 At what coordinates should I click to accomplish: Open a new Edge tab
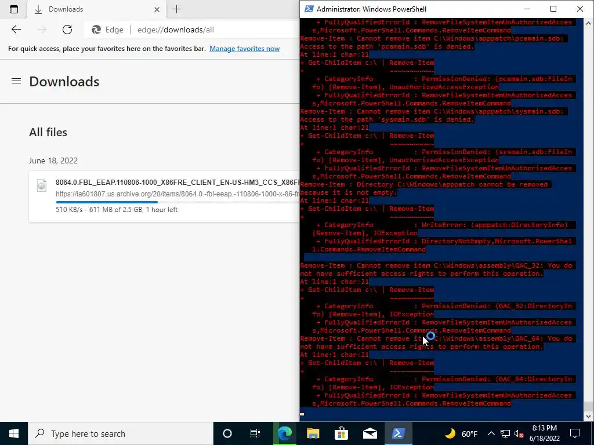[x=176, y=9]
